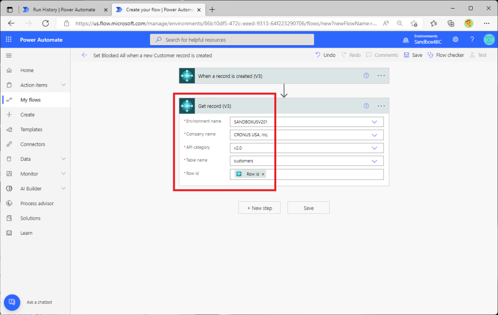Open the Help question mark in header
This screenshot has height=315, width=498.
[472, 39]
